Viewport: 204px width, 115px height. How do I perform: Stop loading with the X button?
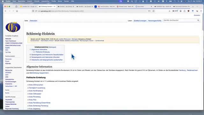pos(13,11)
